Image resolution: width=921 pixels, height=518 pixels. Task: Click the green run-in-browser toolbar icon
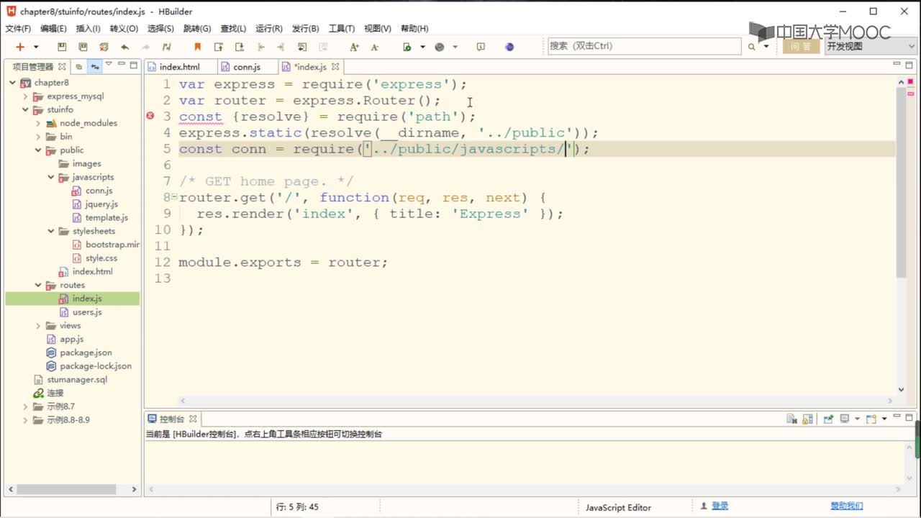pos(407,47)
